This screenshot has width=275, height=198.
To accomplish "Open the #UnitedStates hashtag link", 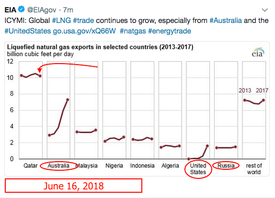I will coord(28,31).
